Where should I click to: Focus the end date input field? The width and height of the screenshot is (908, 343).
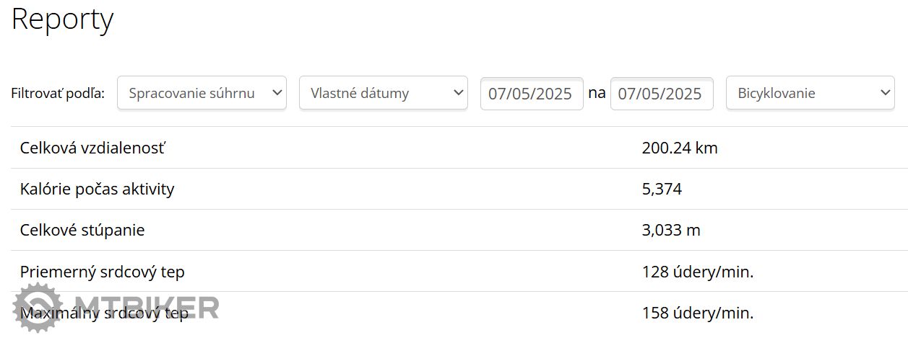pyautogui.click(x=661, y=94)
